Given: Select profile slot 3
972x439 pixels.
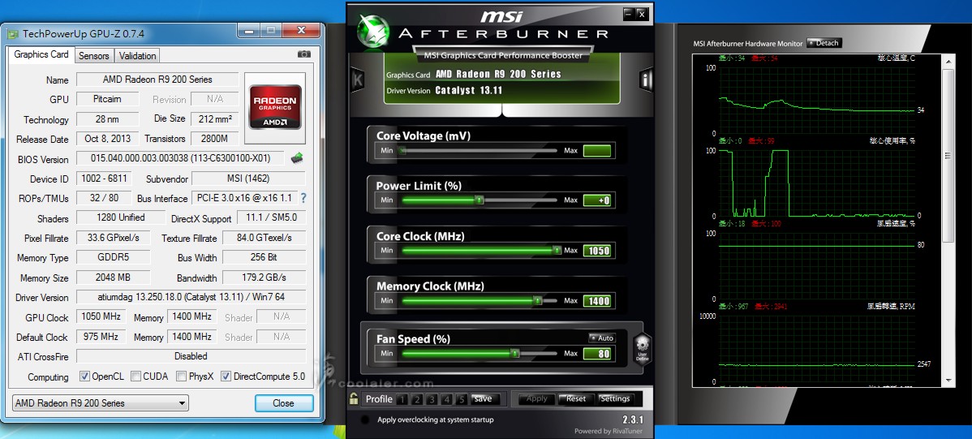Looking at the screenshot, I should pos(432,399).
